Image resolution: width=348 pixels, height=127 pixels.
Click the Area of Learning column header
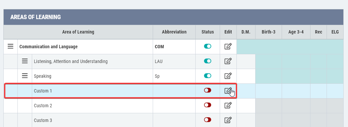(78, 32)
